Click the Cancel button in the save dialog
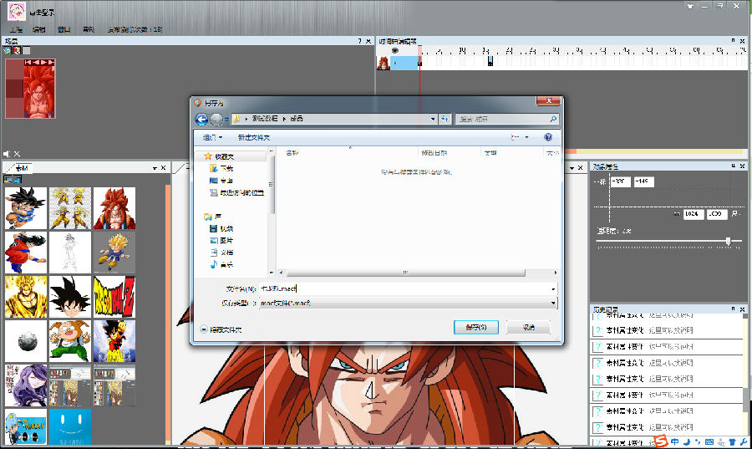 pyautogui.click(x=528, y=327)
